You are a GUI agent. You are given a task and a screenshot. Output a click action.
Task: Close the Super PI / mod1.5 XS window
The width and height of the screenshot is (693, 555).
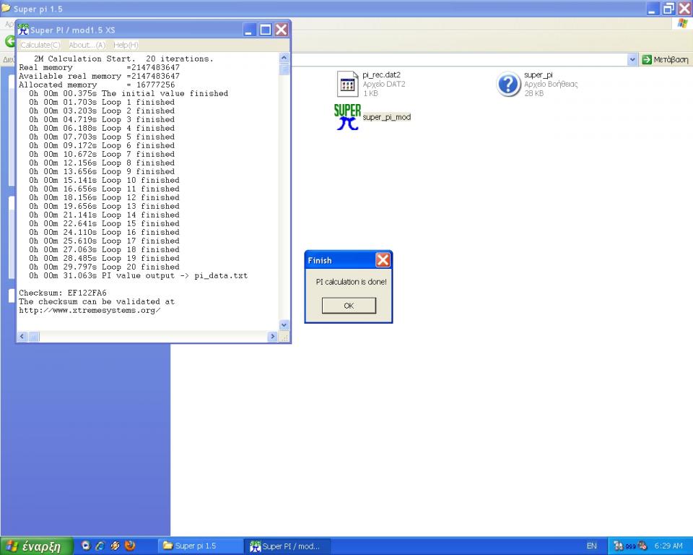(282, 30)
